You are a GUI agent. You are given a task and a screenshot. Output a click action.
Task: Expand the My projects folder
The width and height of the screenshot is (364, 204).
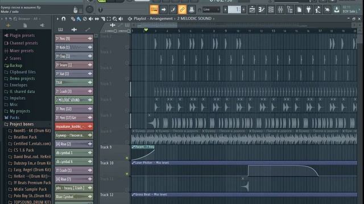click(x=18, y=111)
